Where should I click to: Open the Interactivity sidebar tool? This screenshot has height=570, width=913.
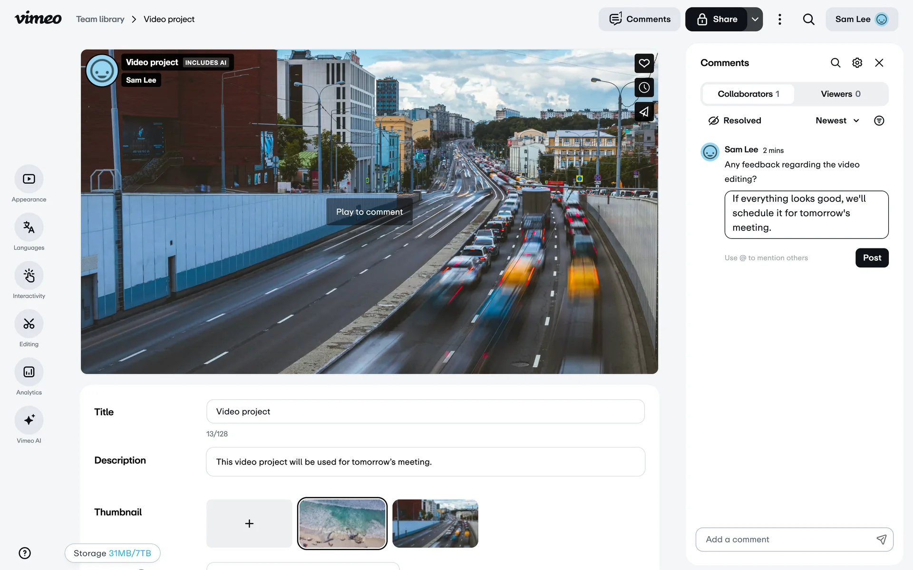coord(29,275)
